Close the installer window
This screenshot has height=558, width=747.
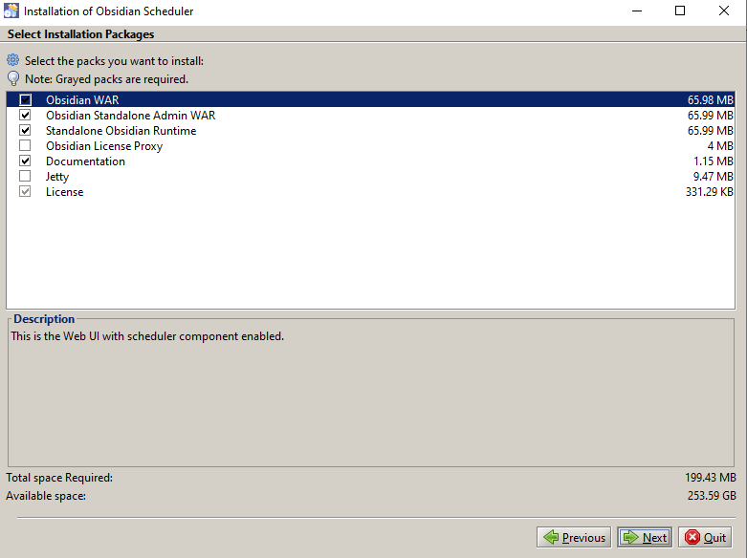(x=724, y=11)
